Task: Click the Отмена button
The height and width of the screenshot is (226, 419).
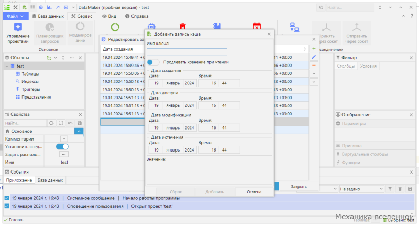Action: 254,192
